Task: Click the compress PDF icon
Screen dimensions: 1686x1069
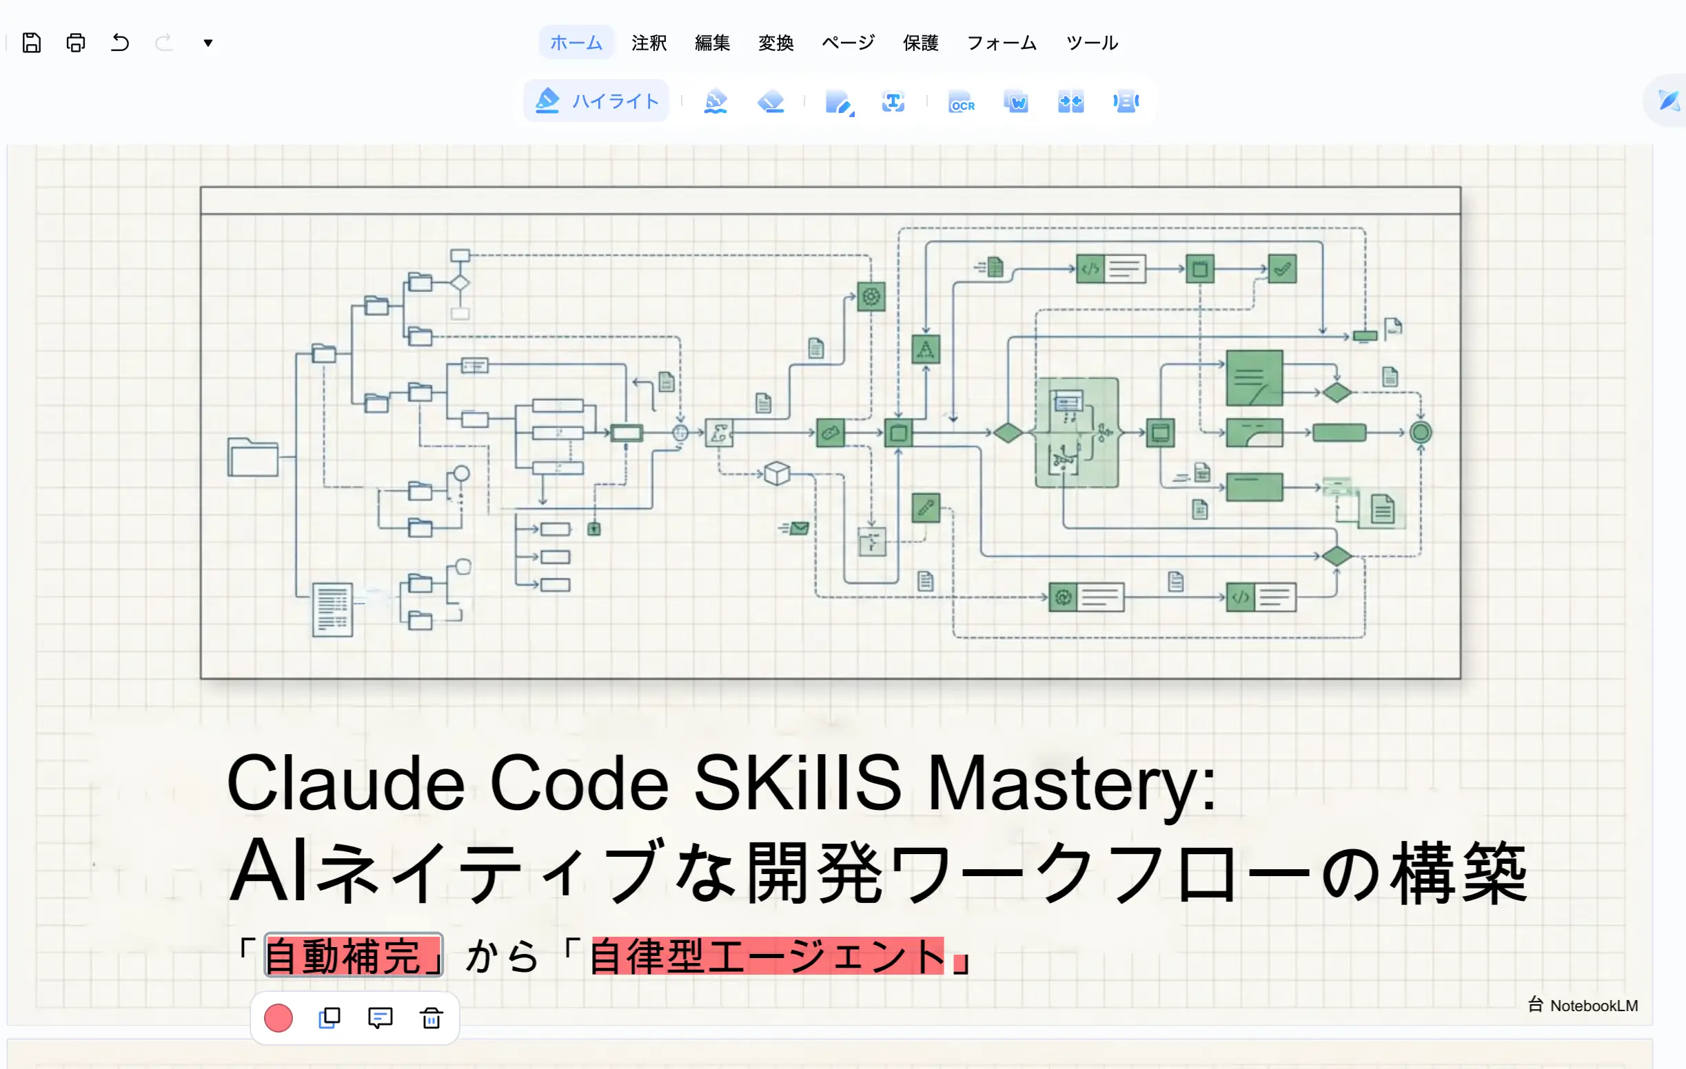Action: pyautogui.click(x=1126, y=101)
